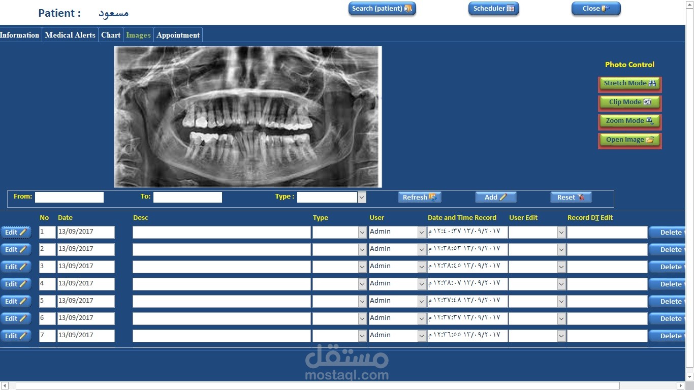694x390 pixels.
Task: Select the Images tab
Action: coord(138,35)
